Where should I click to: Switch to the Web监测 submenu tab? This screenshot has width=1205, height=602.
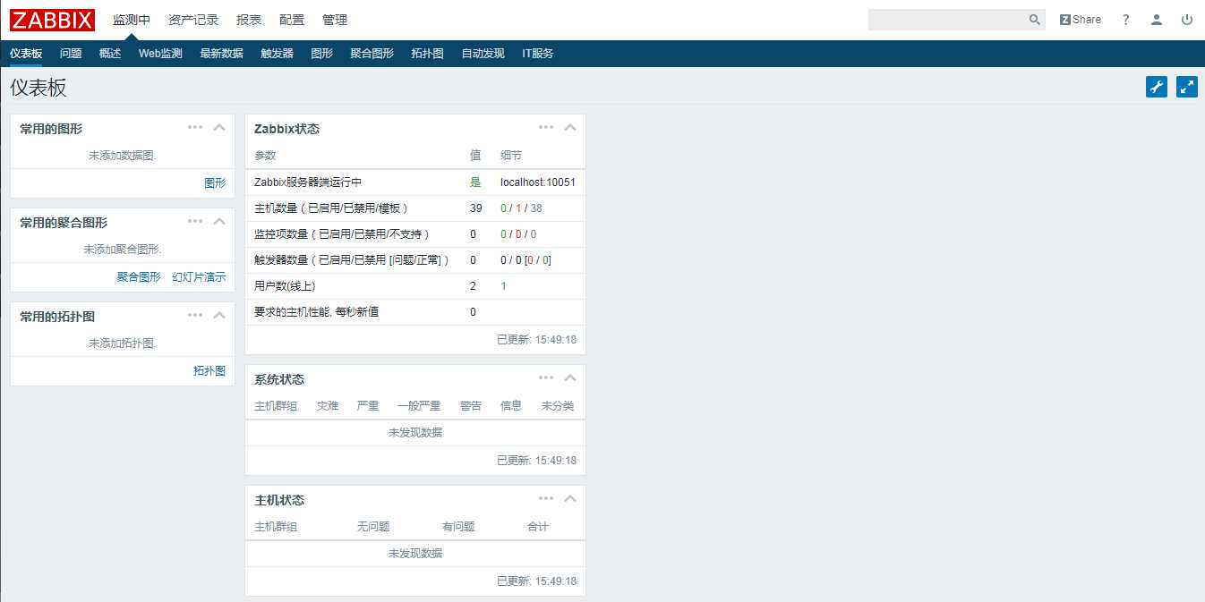pos(160,54)
